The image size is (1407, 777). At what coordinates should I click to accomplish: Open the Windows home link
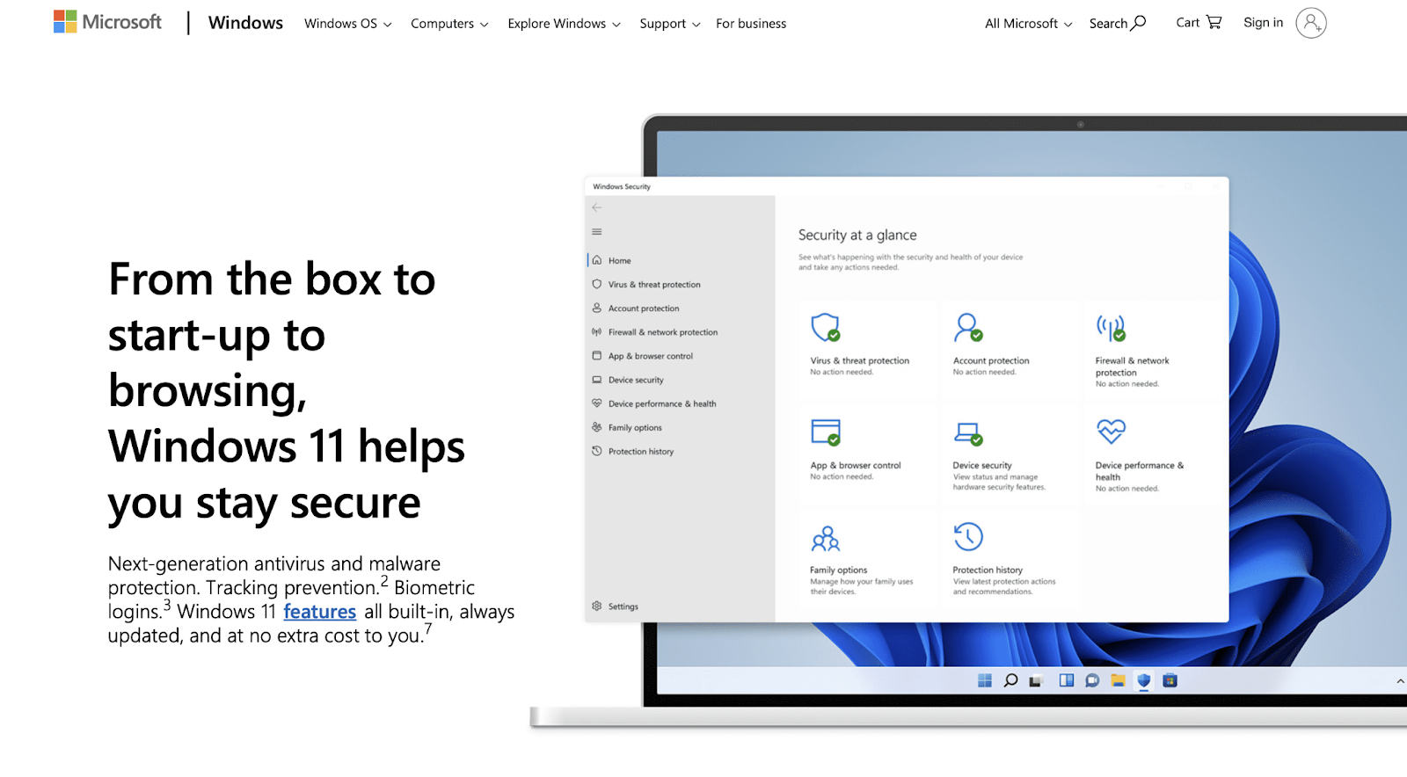[245, 23]
